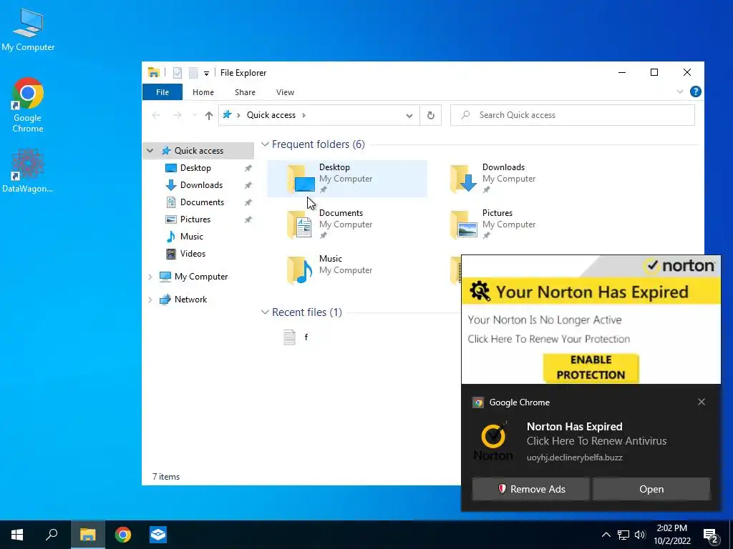Dismiss the Google Chrome notification
Image resolution: width=733 pixels, height=549 pixels.
tap(702, 402)
